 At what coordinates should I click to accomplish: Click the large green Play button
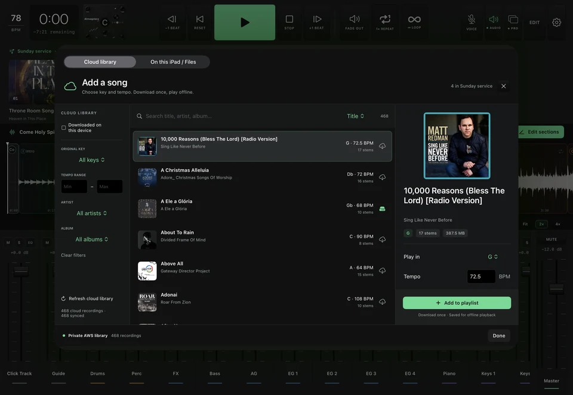point(245,22)
